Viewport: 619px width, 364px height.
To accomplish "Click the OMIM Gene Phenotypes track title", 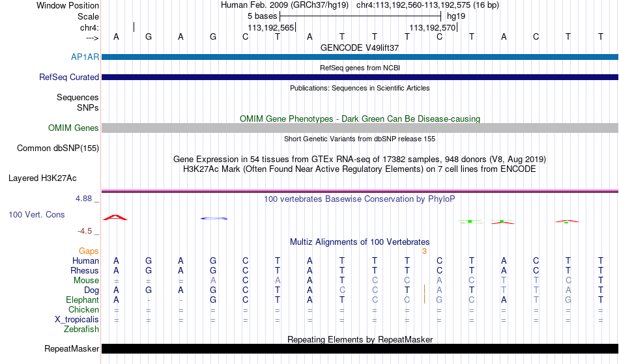I will (360, 119).
